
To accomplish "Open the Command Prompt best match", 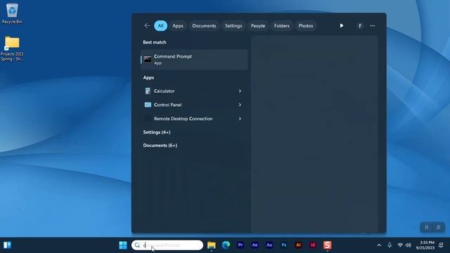I will coord(194,60).
